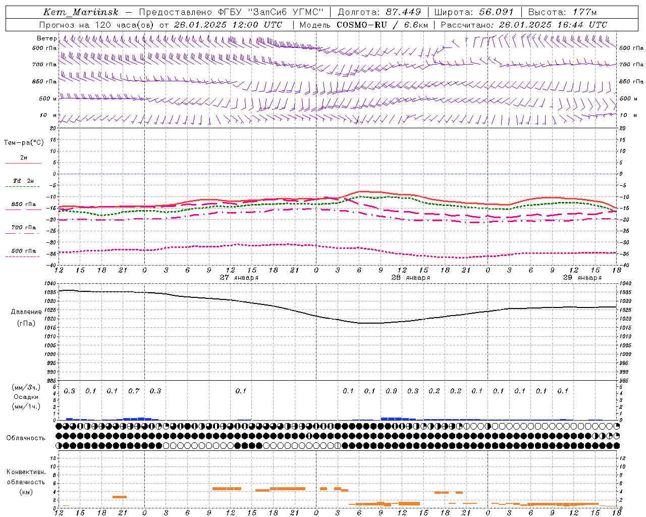Image resolution: width=646 pixels, height=517 pixels.
Task: Click the '(мм/3ч.)' precipitation unit label
Action: (x=26, y=387)
